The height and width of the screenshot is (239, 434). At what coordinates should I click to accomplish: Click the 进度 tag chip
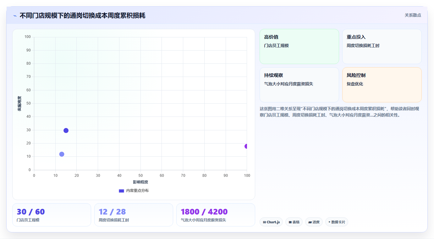(x=314, y=222)
